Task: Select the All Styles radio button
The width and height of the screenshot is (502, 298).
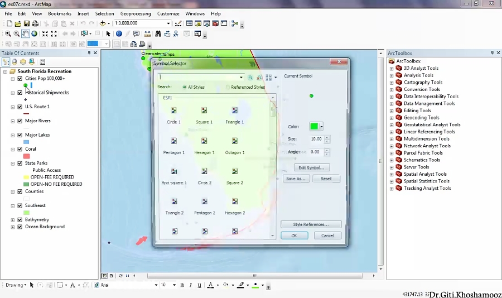Action: click(185, 87)
